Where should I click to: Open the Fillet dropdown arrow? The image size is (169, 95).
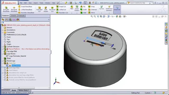[x=72, y=13]
